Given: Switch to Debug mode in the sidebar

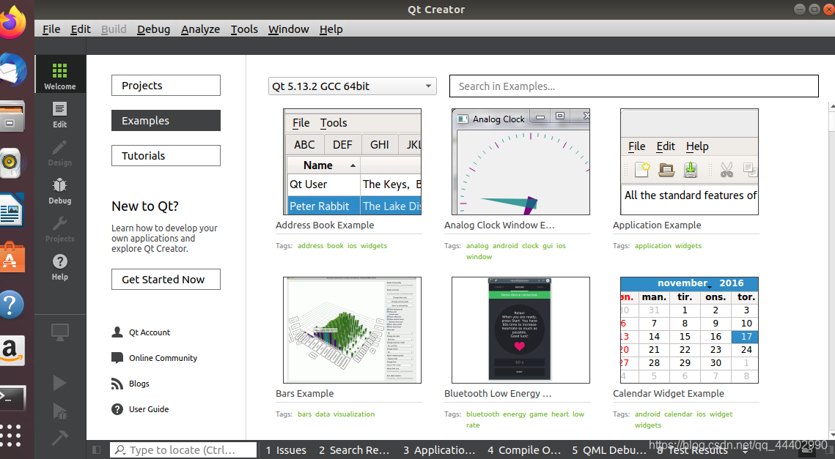Looking at the screenshot, I should coord(60,190).
